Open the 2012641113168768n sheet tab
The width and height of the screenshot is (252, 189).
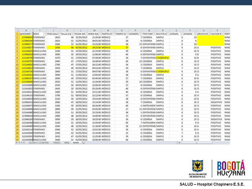[39, 143]
